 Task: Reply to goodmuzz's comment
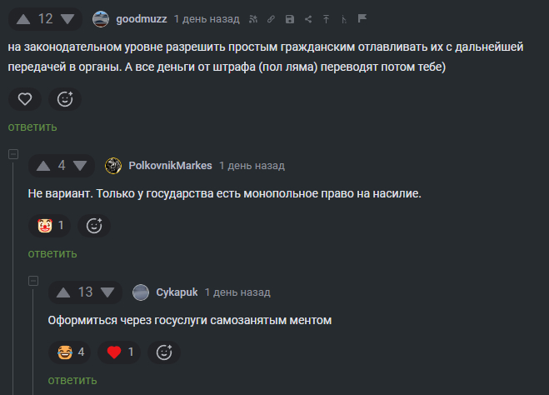click(x=32, y=127)
